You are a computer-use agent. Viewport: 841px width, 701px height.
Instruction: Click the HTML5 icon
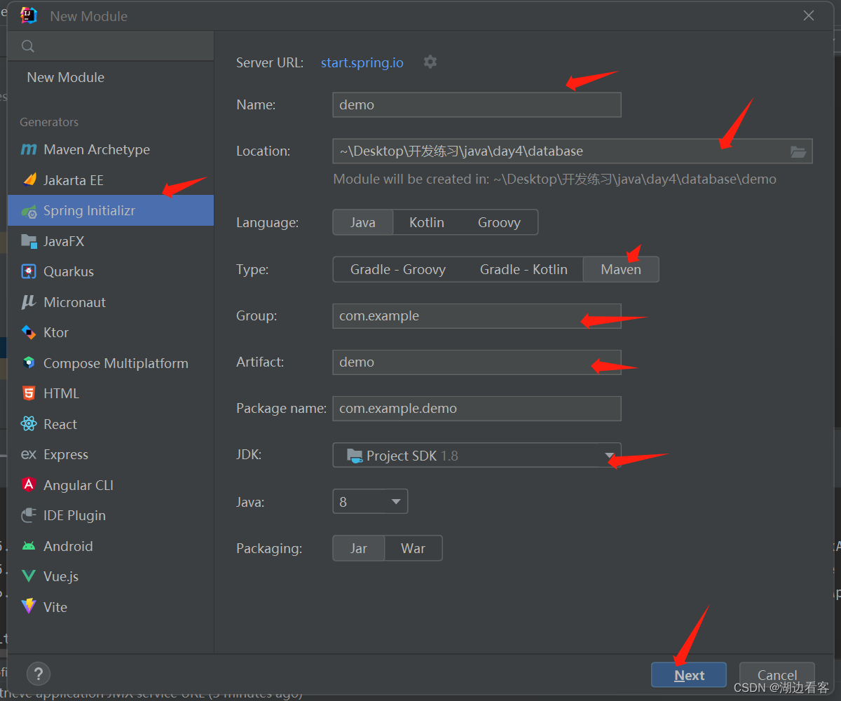pyautogui.click(x=29, y=393)
